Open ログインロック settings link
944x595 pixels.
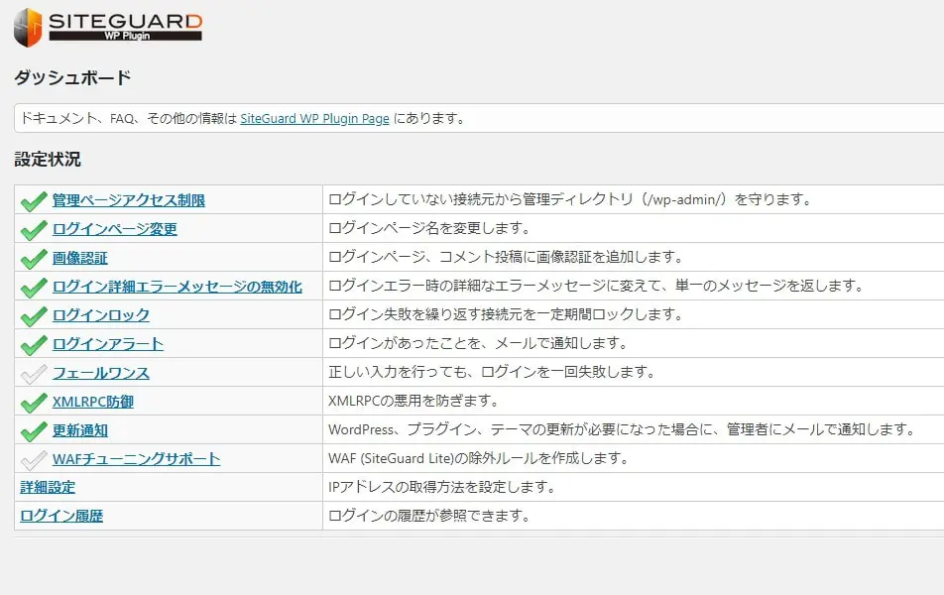[x=101, y=315]
